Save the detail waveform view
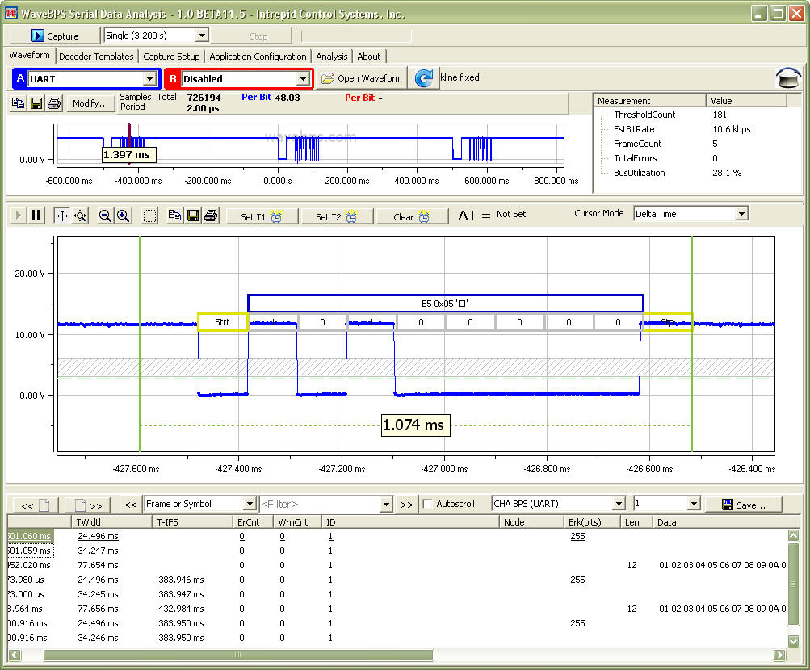Image resolution: width=810 pixels, height=670 pixels. (x=193, y=216)
